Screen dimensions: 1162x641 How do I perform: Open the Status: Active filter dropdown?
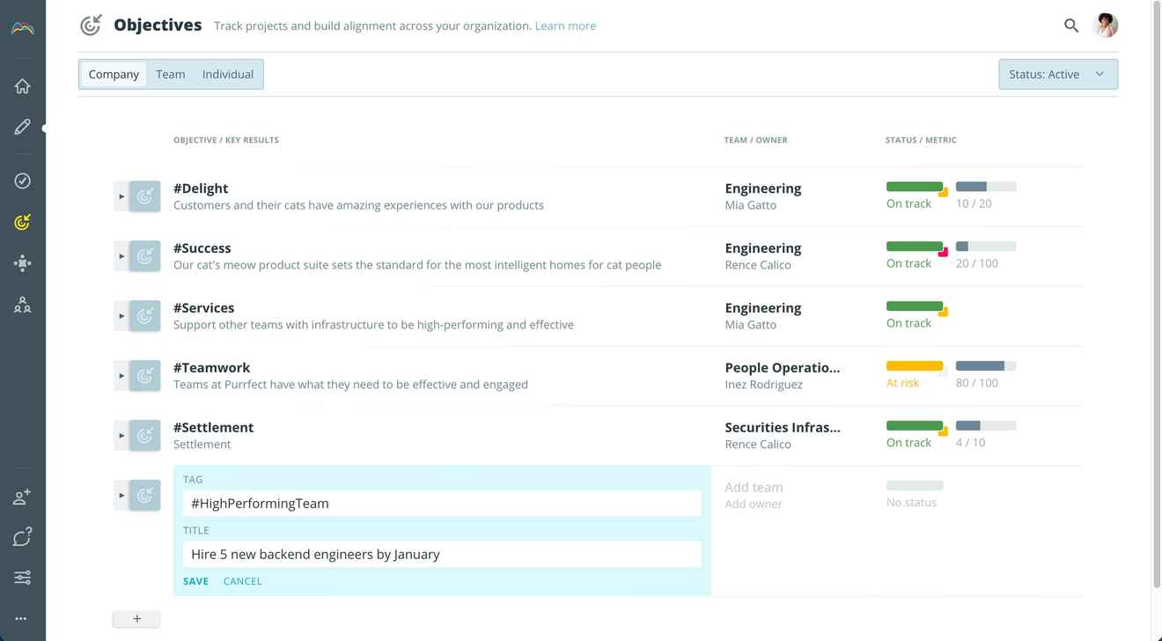tap(1057, 74)
